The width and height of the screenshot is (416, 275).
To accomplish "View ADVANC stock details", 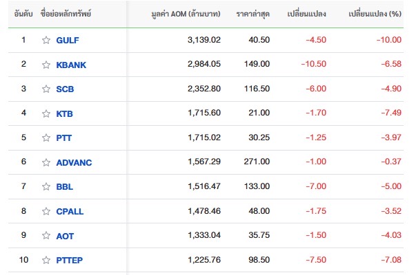I will 74,162.
